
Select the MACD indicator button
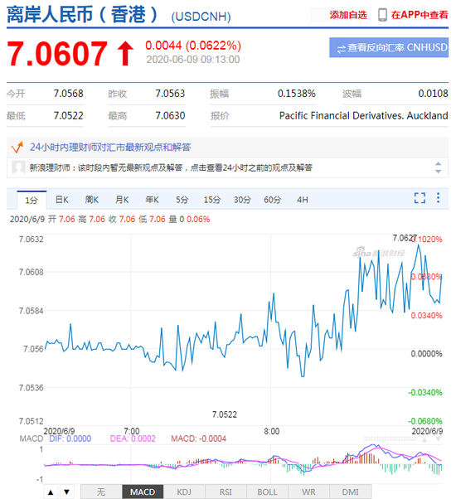143,492
